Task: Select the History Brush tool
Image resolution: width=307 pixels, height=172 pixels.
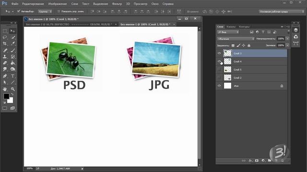Action: tap(13, 56)
